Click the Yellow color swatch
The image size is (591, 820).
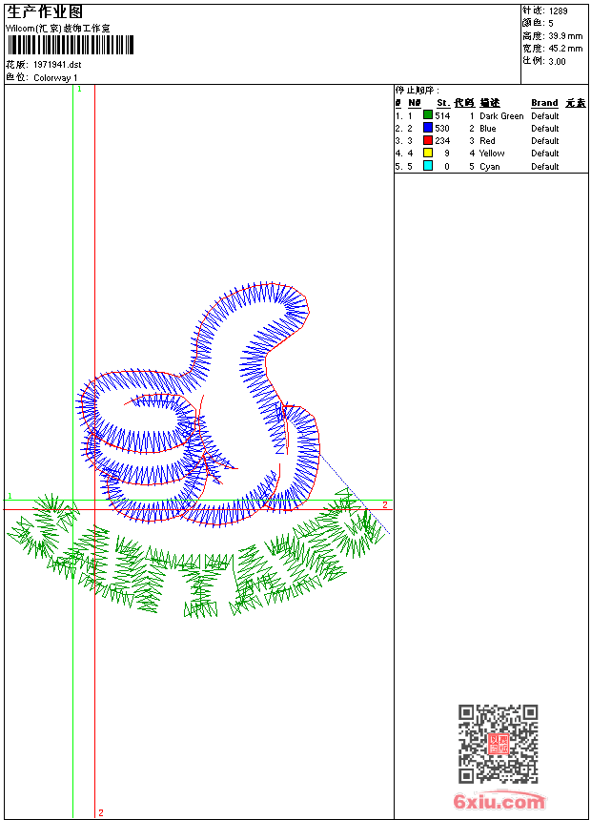428,153
